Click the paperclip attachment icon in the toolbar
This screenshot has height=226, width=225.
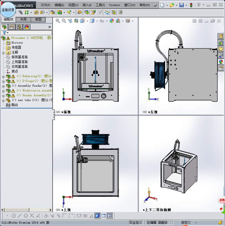[21, 12]
